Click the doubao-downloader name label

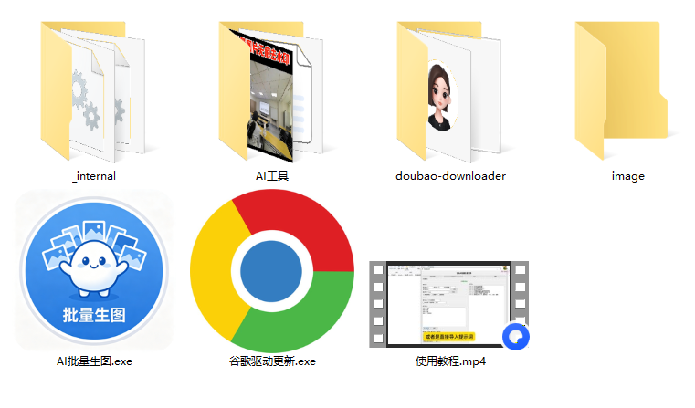450,176
